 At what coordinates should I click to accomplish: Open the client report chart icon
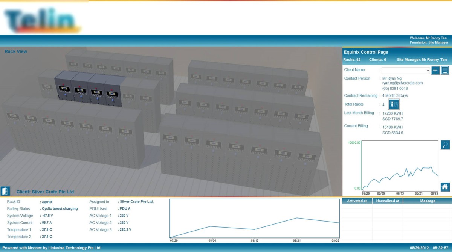click(x=445, y=70)
